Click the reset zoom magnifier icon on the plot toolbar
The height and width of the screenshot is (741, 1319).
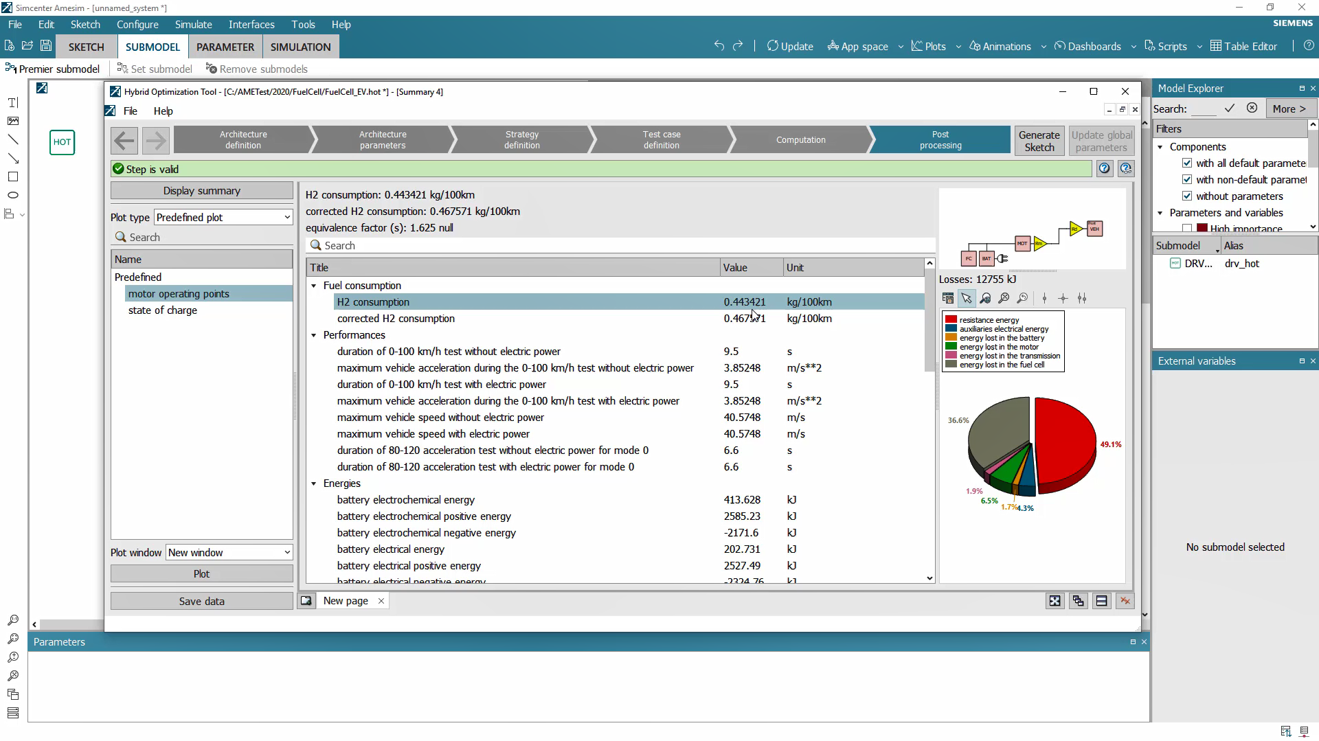[1023, 298]
